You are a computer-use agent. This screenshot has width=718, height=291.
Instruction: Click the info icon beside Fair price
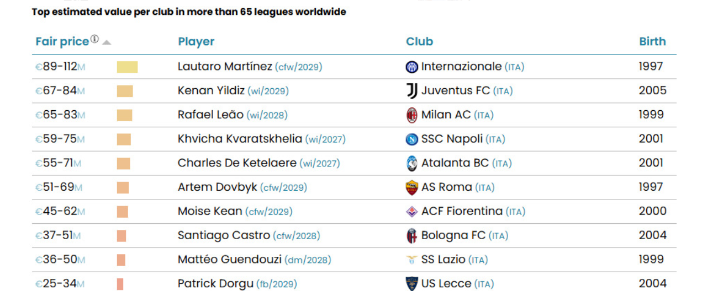click(95, 39)
